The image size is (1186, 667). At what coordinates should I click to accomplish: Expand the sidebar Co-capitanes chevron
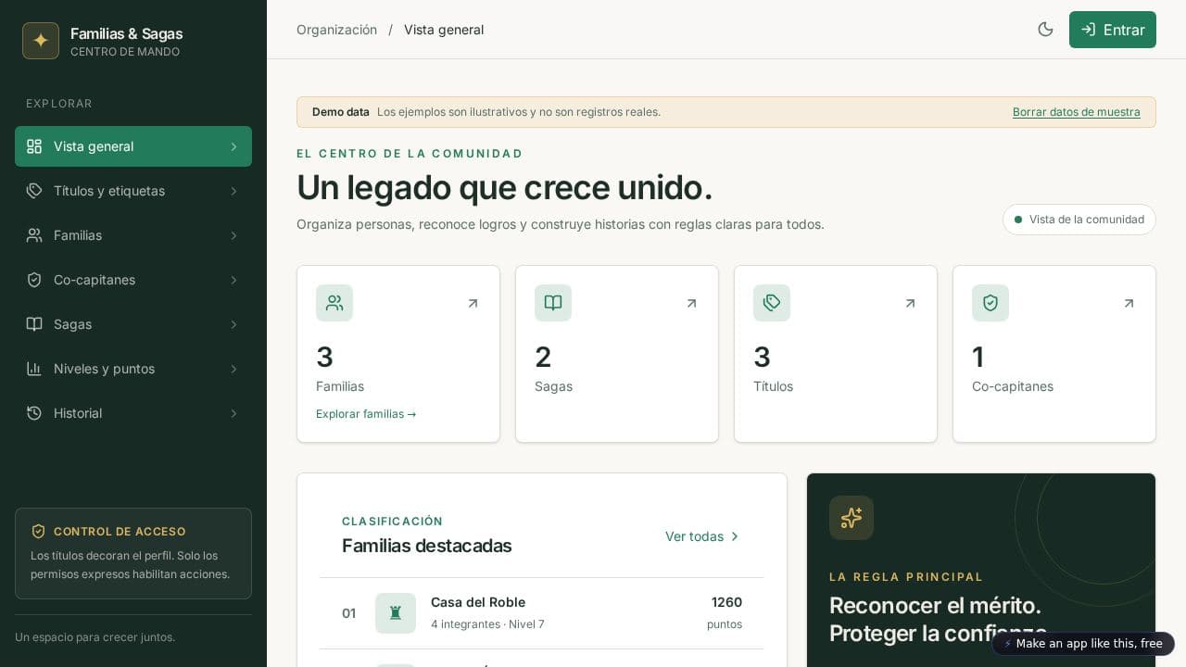233,280
